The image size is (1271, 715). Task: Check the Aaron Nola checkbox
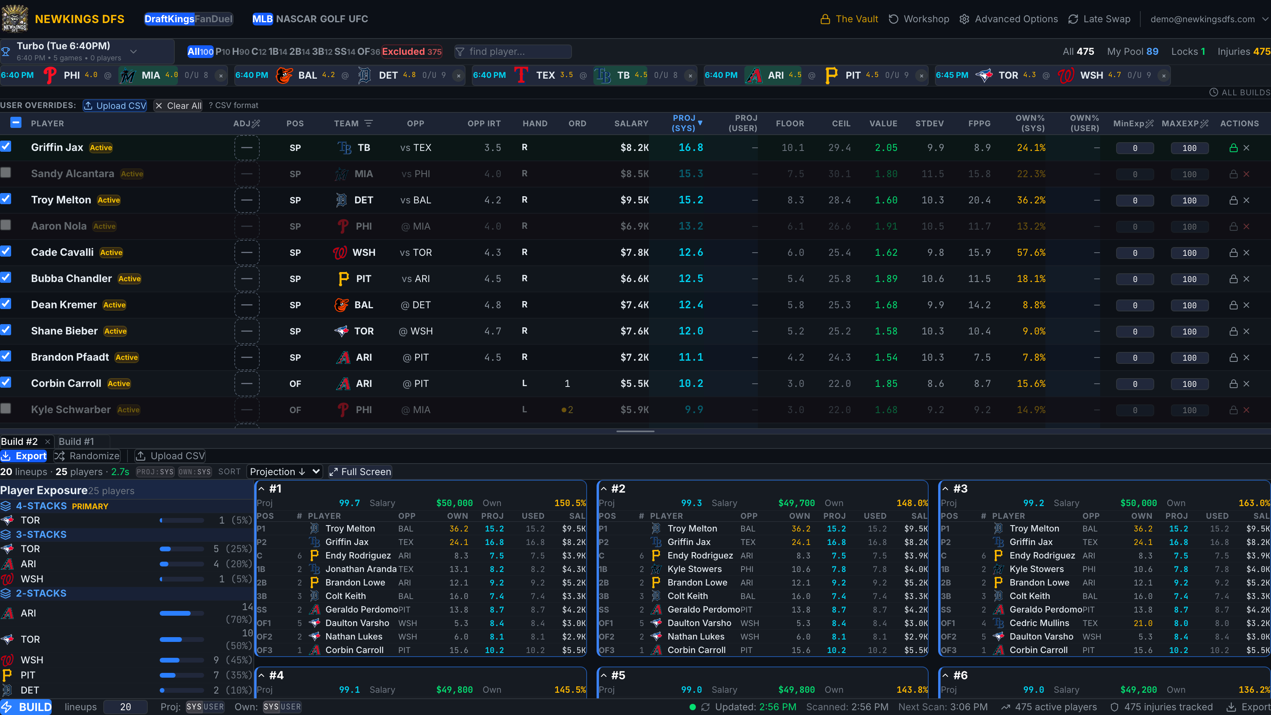(x=6, y=225)
